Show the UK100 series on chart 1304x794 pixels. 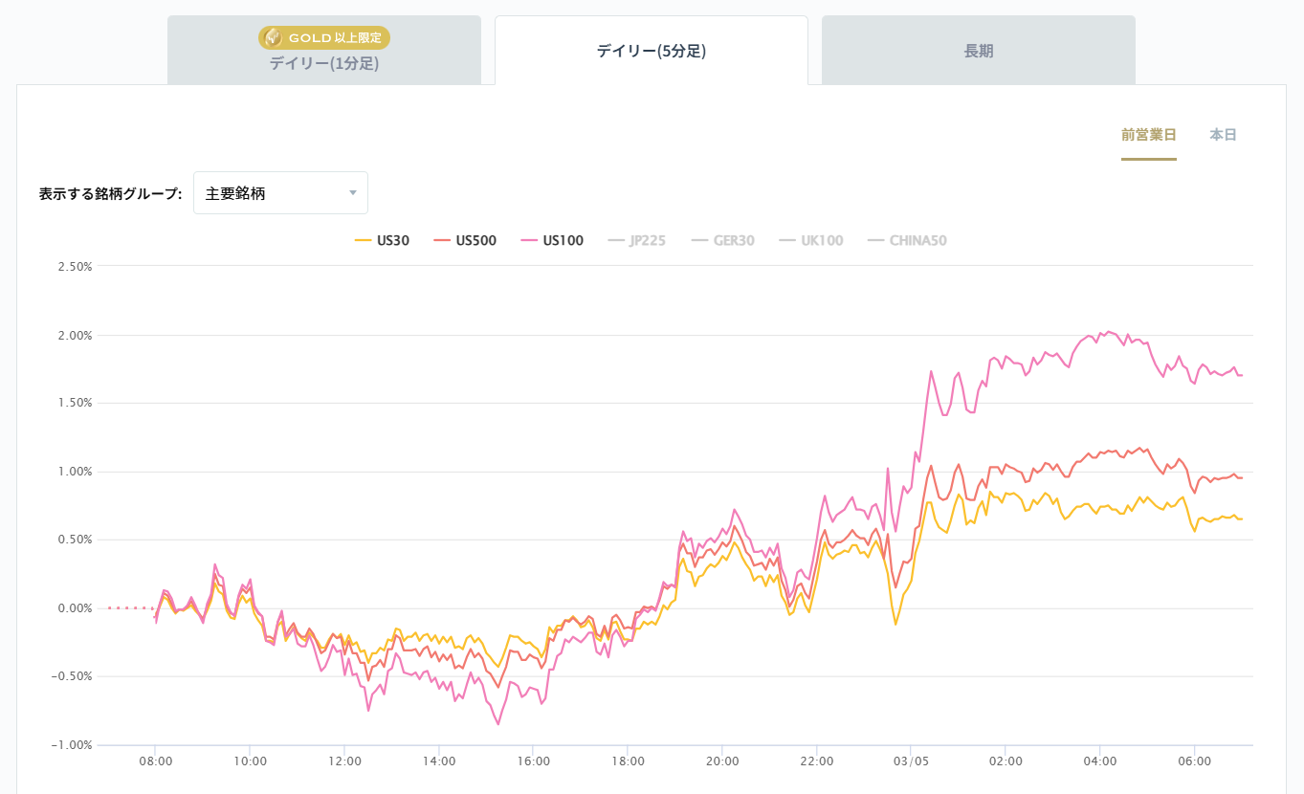pos(822,241)
